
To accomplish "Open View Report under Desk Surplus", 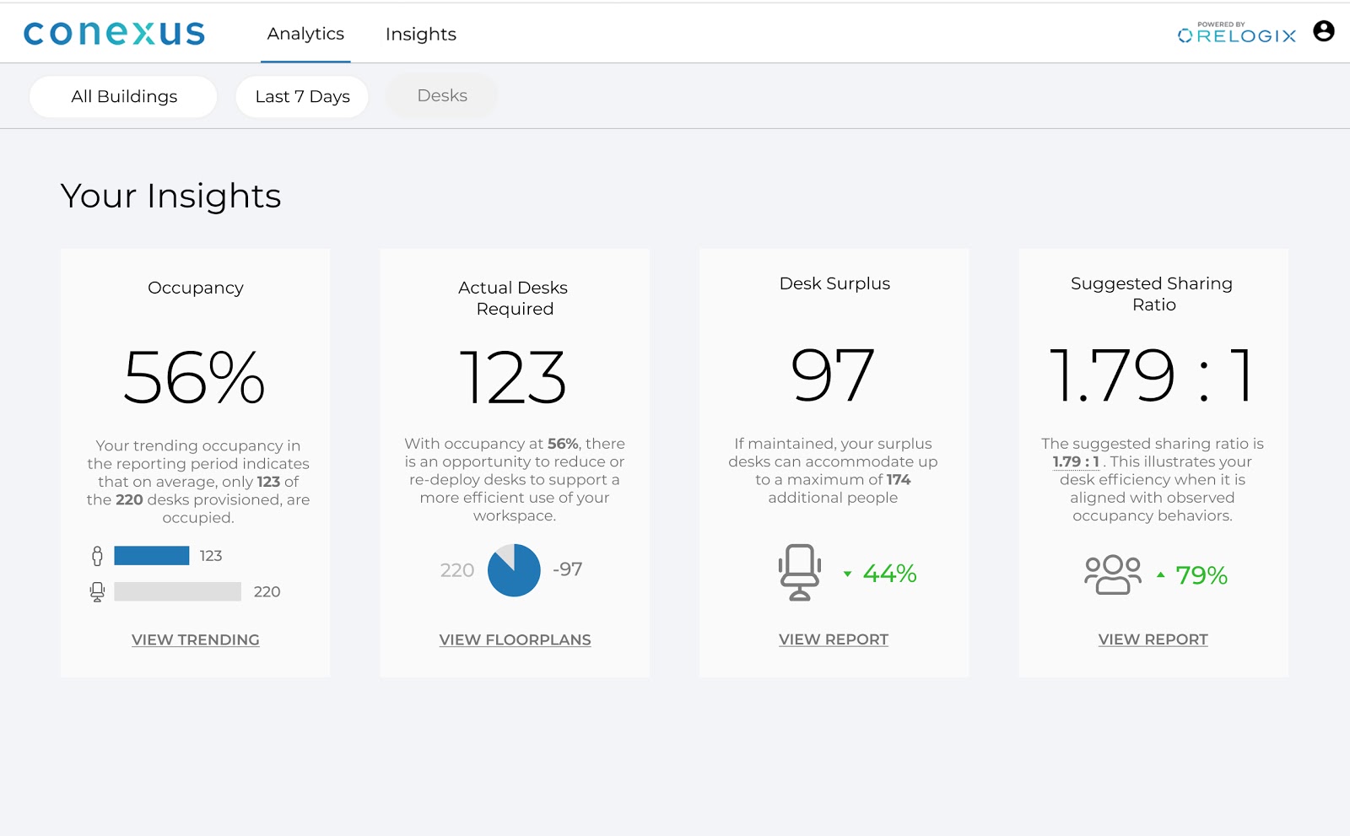I will (833, 639).
